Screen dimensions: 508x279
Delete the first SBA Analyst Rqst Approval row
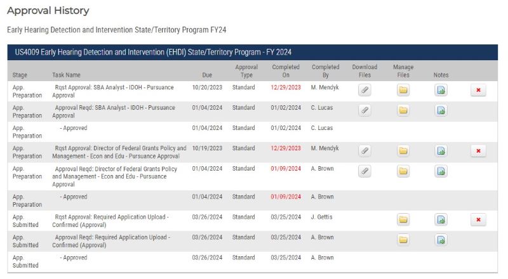tap(478, 91)
